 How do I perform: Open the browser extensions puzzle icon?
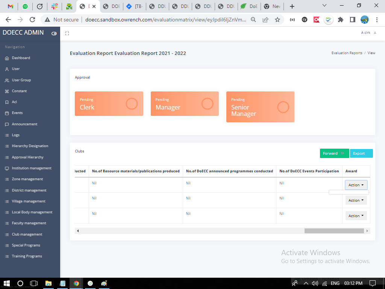coord(341,20)
